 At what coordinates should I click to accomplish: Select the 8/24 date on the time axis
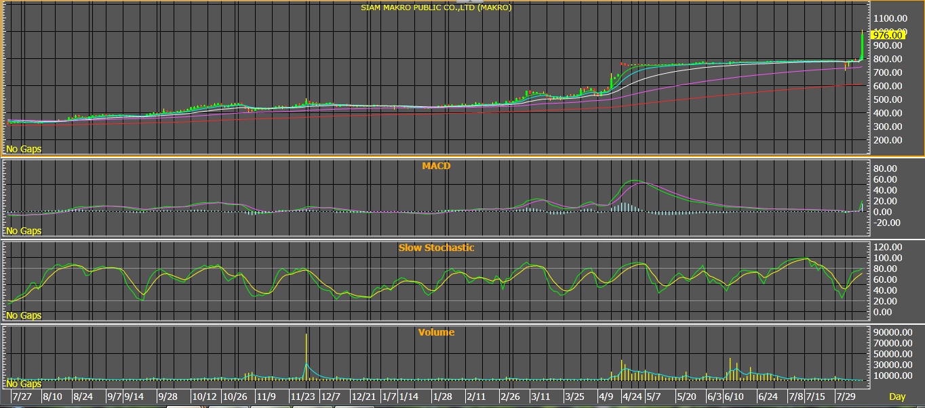83,396
